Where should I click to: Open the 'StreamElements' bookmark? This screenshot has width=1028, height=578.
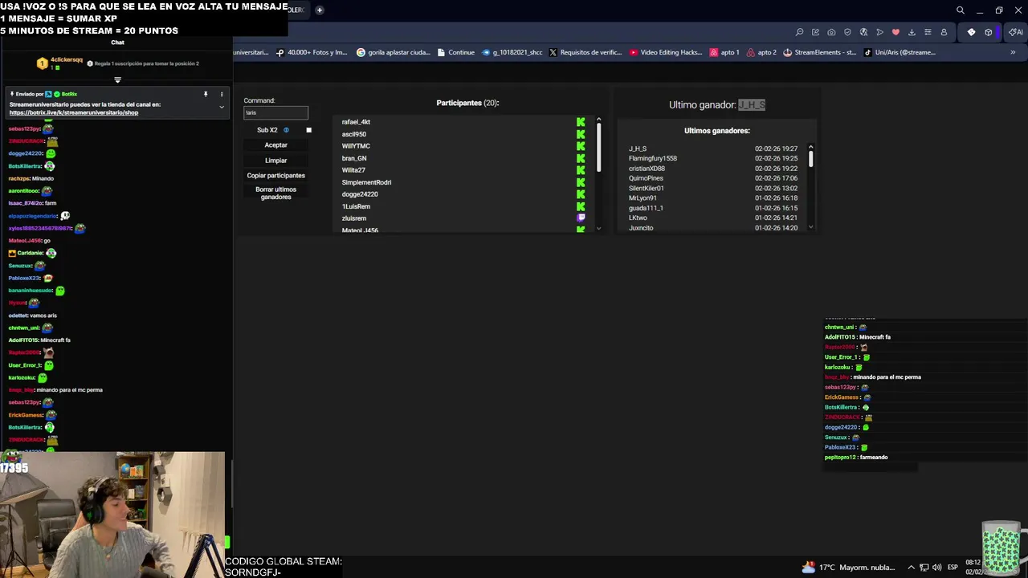(x=819, y=52)
